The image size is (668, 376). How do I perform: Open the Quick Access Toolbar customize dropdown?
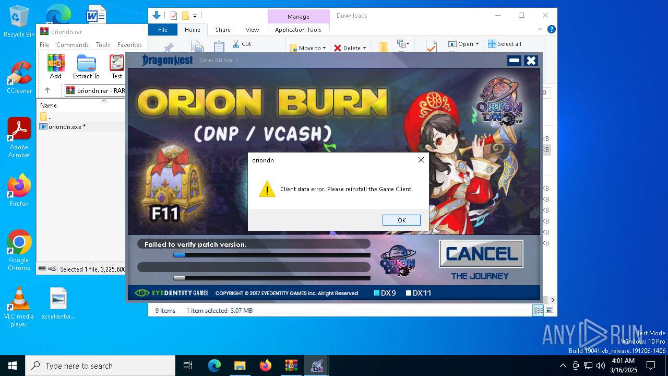[195, 16]
